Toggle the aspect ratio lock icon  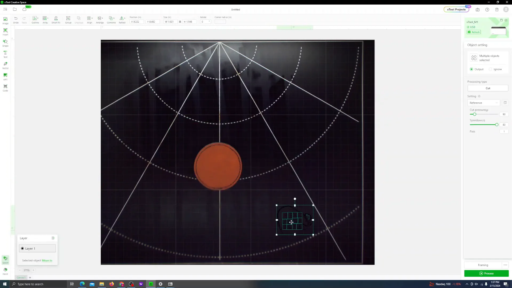click(180, 22)
